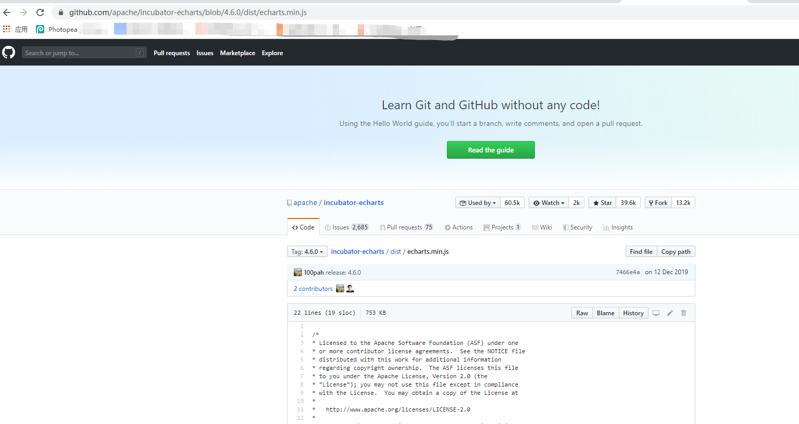Click dist in the breadcrumb path
Viewport: 799px width, 424px height.
tap(396, 252)
